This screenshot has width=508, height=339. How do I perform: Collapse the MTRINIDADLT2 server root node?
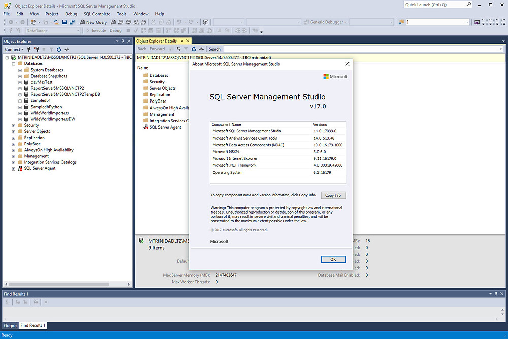(x=7, y=58)
